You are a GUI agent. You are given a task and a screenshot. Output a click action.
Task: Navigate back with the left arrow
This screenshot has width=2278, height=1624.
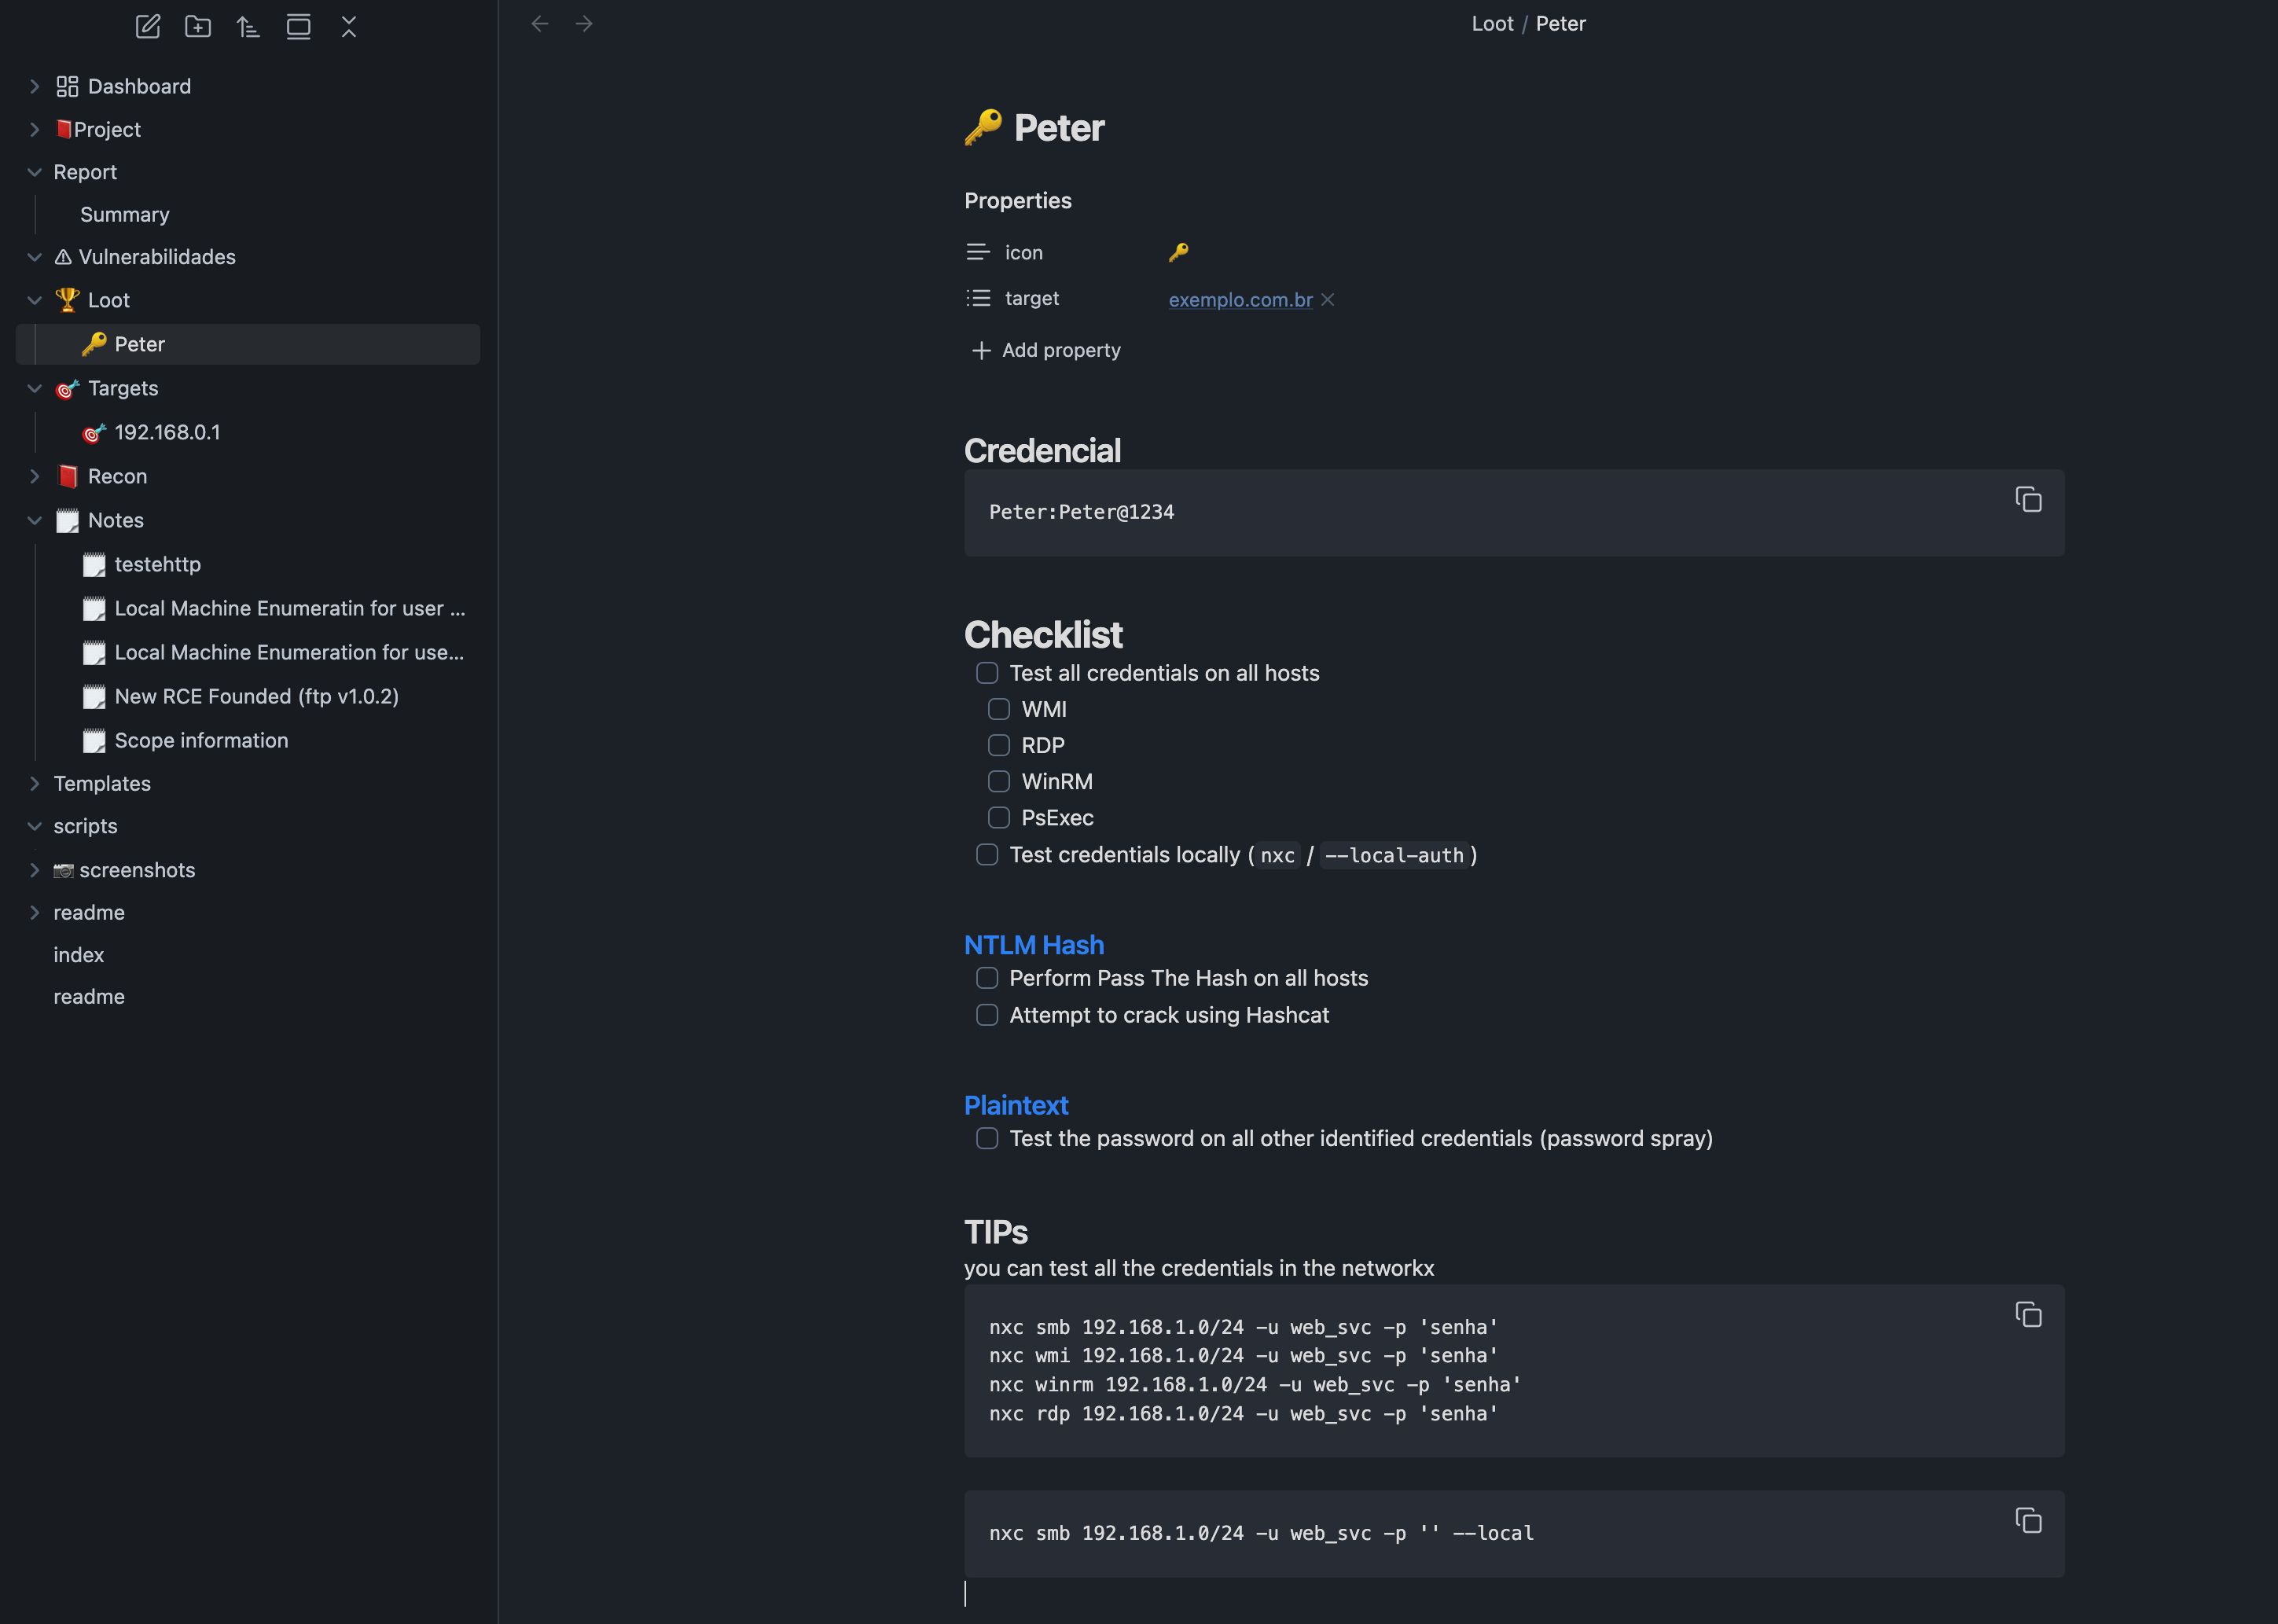(540, 23)
